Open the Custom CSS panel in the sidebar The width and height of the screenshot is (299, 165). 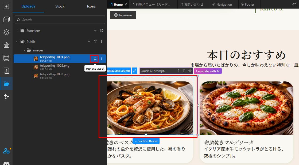click(6, 45)
